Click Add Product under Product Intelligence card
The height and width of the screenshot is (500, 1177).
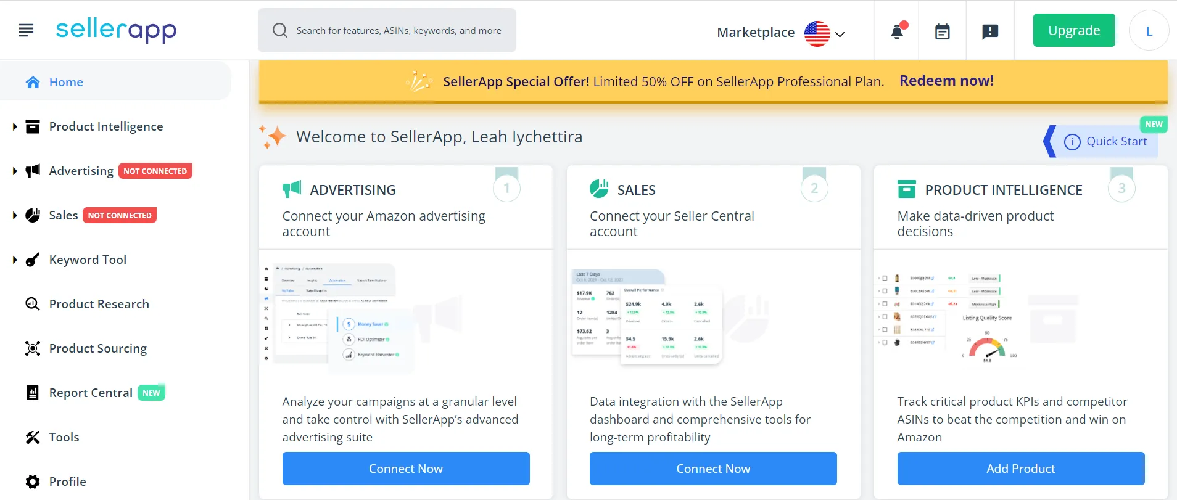pos(1020,469)
